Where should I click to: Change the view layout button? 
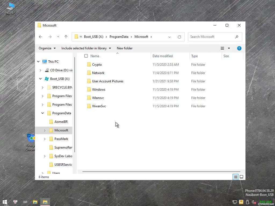coord(222,48)
